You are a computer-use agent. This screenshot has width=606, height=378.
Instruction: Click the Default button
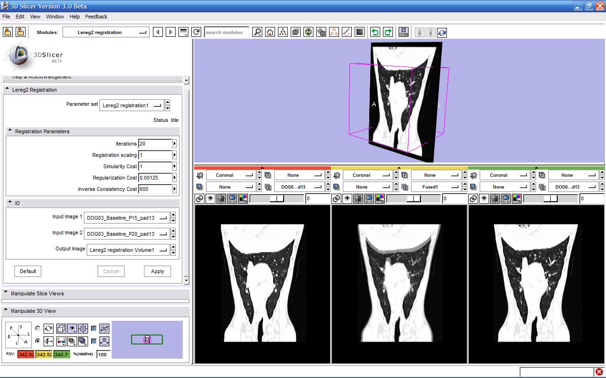pos(27,271)
